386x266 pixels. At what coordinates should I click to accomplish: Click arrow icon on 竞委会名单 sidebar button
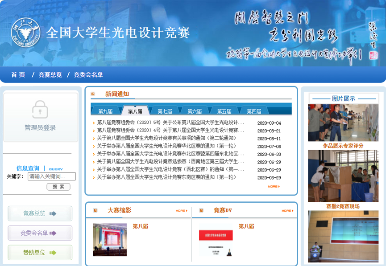click(53, 233)
